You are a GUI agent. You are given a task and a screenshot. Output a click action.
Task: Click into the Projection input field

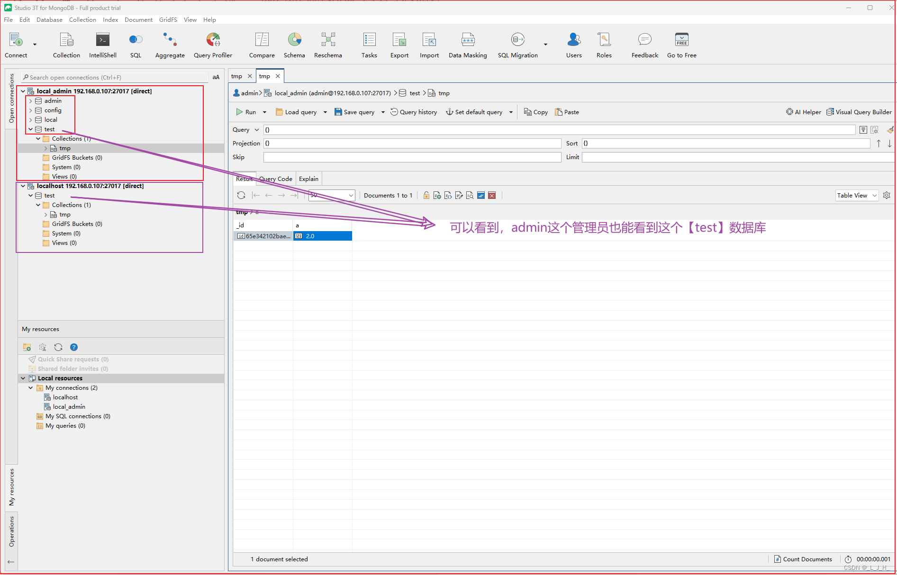(412, 144)
